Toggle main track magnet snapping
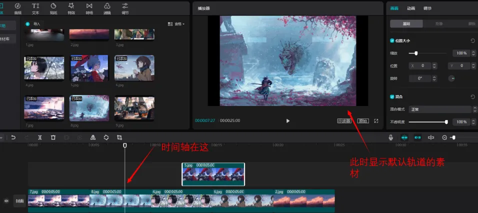The image size is (478, 213). pyautogui.click(x=404, y=137)
